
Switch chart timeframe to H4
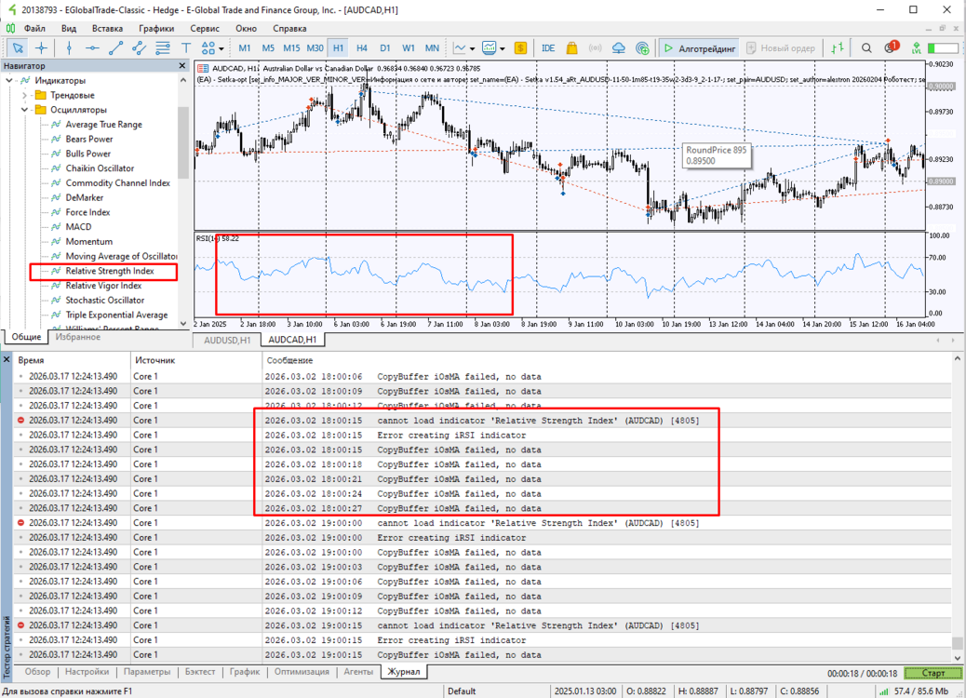tap(362, 48)
